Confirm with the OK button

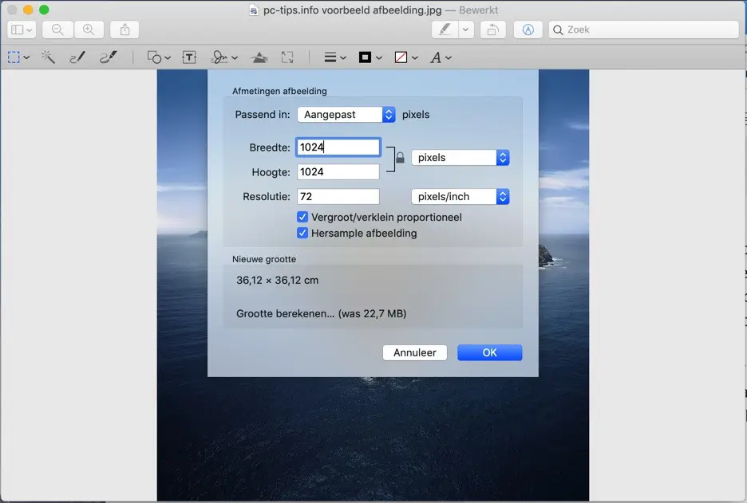click(490, 352)
